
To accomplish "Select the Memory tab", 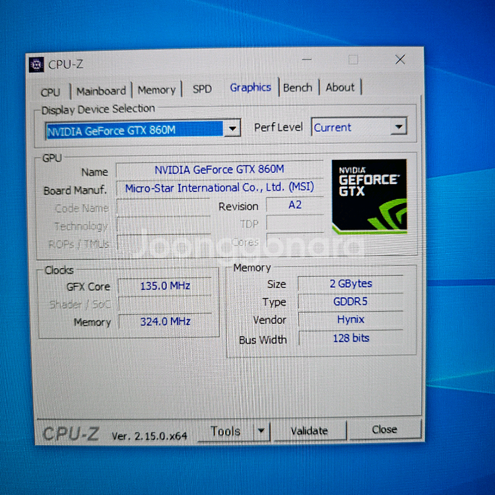I will pos(156,90).
